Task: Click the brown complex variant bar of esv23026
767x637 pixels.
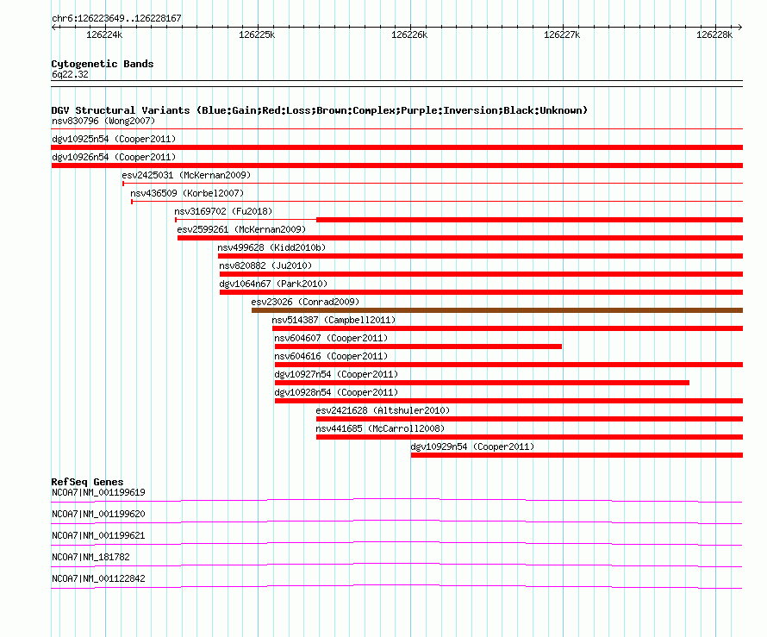Action: [497, 310]
